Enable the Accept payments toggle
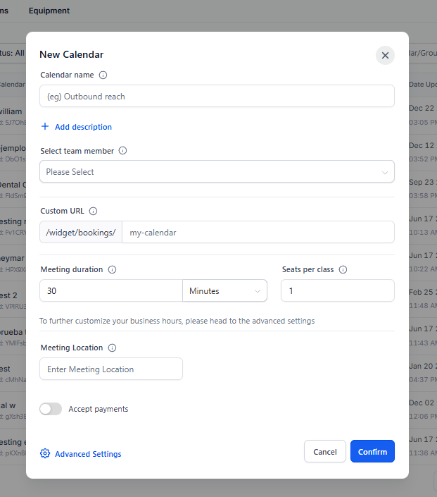The image size is (437, 497). 51,409
